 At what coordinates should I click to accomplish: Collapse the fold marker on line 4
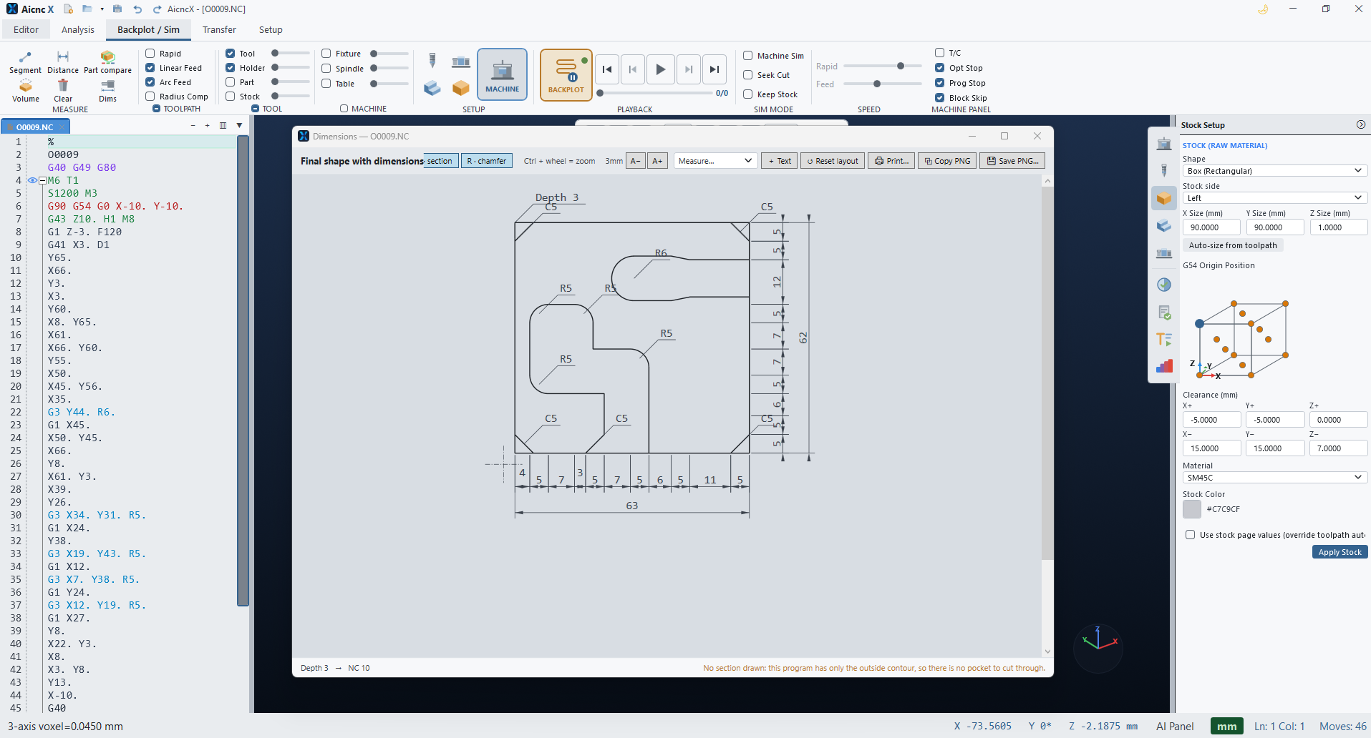[42, 181]
